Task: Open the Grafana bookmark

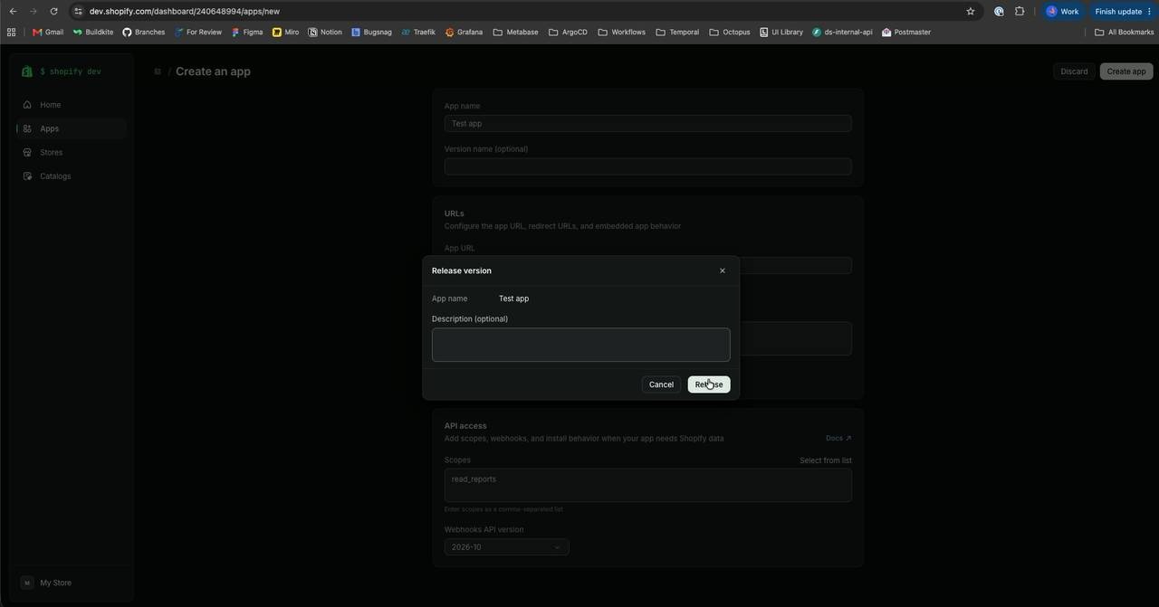Action: [x=464, y=33]
